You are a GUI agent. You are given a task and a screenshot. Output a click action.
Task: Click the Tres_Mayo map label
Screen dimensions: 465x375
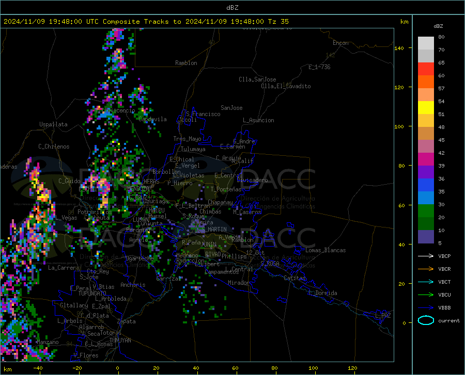pyautogui.click(x=187, y=139)
